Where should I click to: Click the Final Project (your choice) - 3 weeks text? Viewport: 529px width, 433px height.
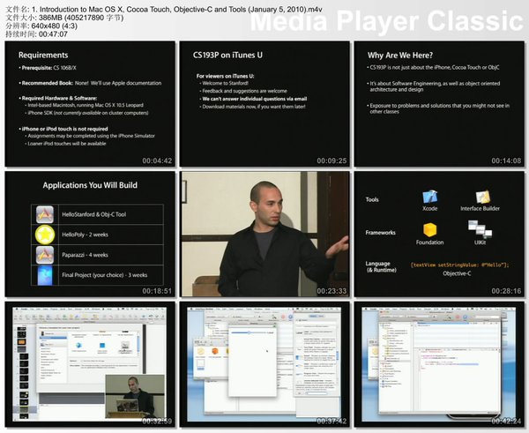(x=105, y=275)
